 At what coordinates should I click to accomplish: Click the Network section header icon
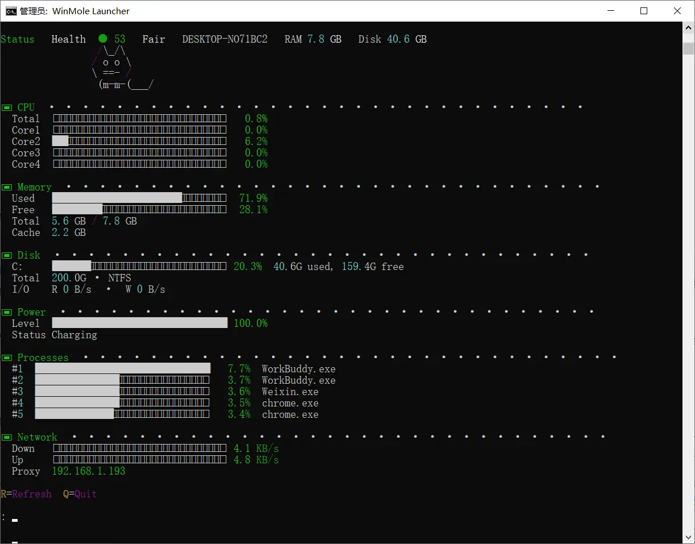coord(6,437)
